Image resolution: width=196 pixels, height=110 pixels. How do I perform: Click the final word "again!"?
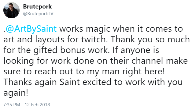tap(16, 93)
